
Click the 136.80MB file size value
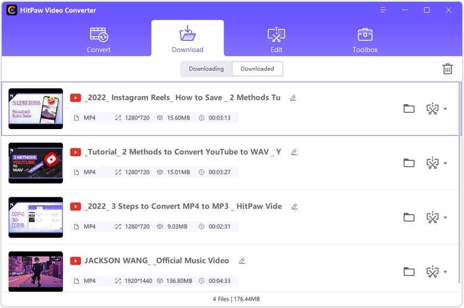coord(179,281)
